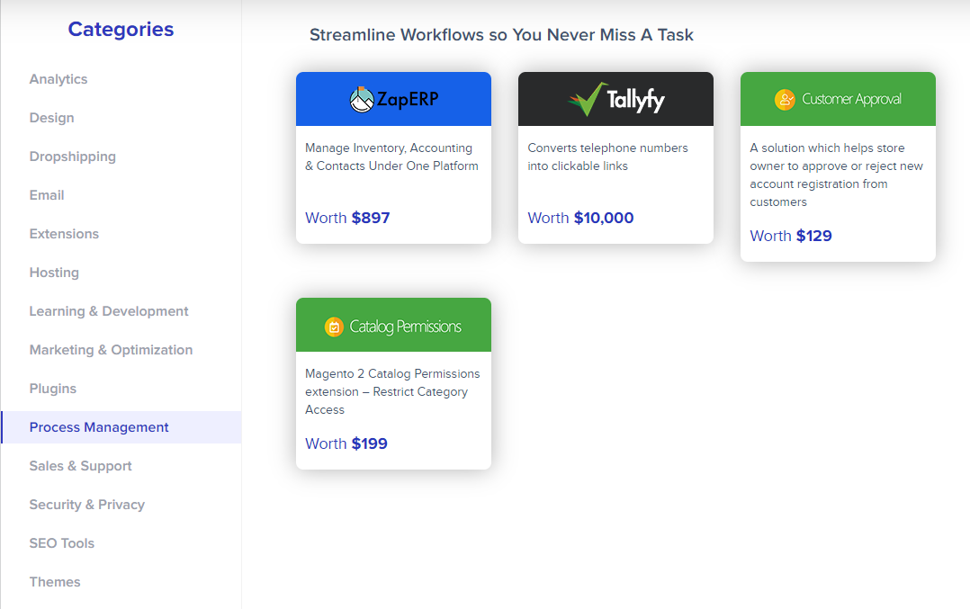
Task: Click the Worth $199 price
Action: (346, 443)
